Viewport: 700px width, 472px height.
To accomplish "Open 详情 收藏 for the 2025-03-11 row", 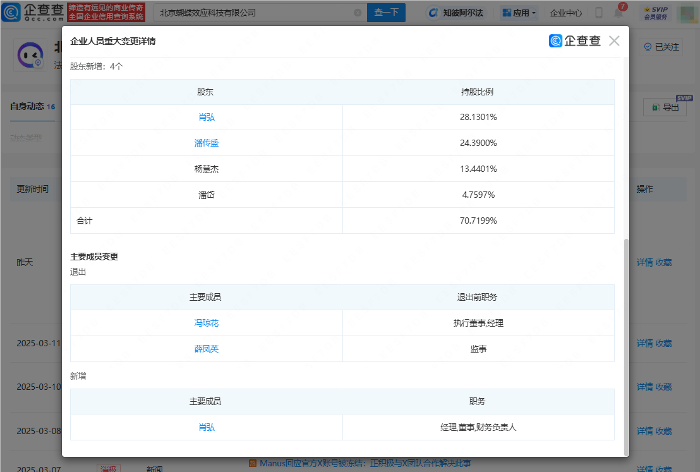I will coord(654,343).
